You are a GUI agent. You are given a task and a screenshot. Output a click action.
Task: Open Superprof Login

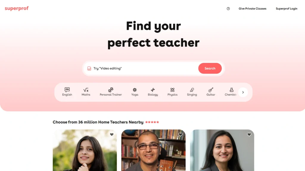(286, 9)
